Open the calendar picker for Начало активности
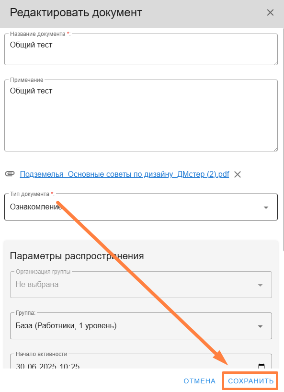Screen dimensions: 284x392 [261, 366]
